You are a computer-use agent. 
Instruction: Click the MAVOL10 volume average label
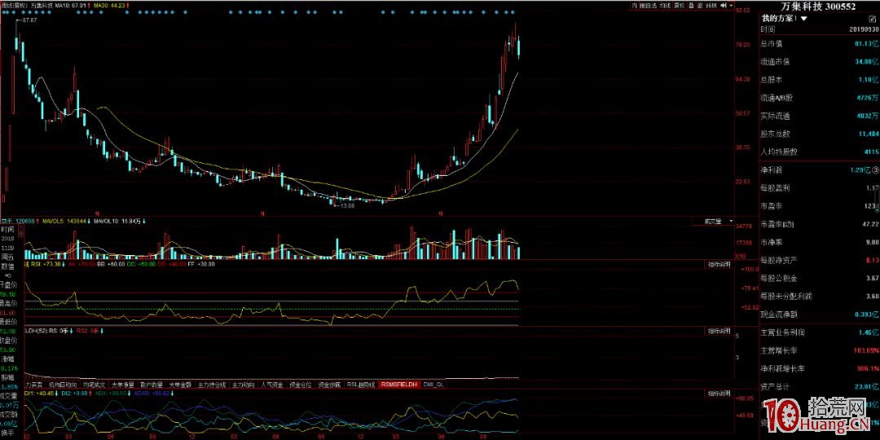tap(117, 221)
